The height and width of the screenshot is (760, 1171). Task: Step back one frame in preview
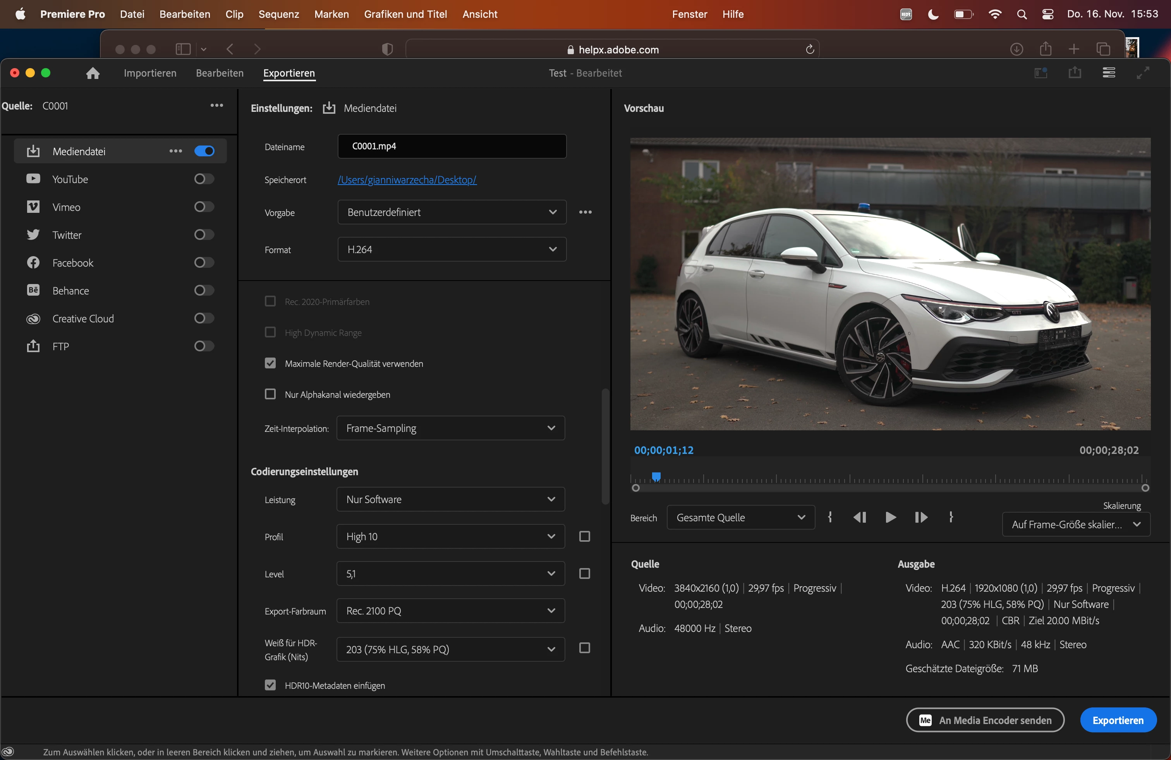(x=860, y=517)
